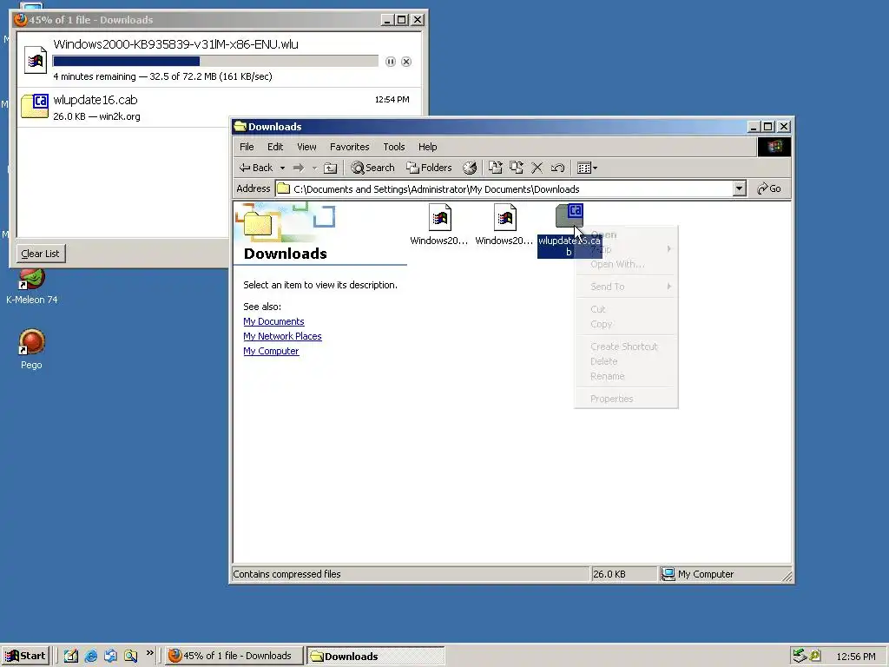Screen dimensions: 889x667
Task: Select the wlupdate16.cab download entry
Action: (x=219, y=107)
